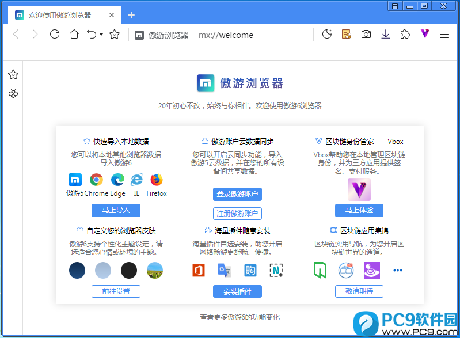This screenshot has width=460, height=338.
Task: Click the 登录傲游账户 button
Action: (237, 194)
